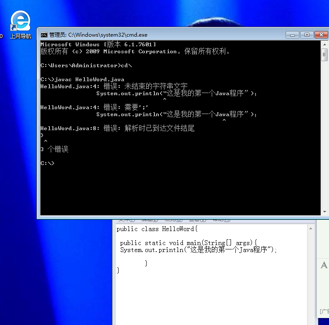Click the error text 需要';' in cmd

click(136, 107)
